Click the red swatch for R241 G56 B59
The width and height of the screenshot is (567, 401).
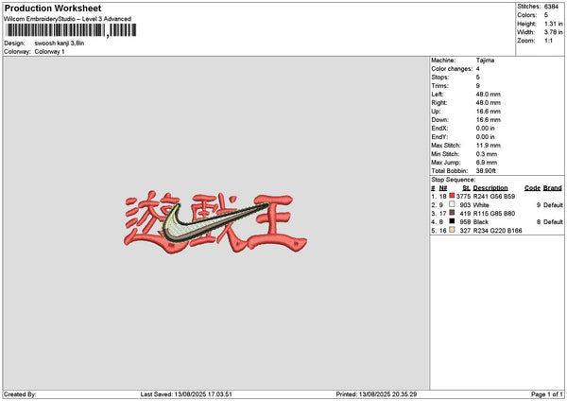pyautogui.click(x=452, y=196)
